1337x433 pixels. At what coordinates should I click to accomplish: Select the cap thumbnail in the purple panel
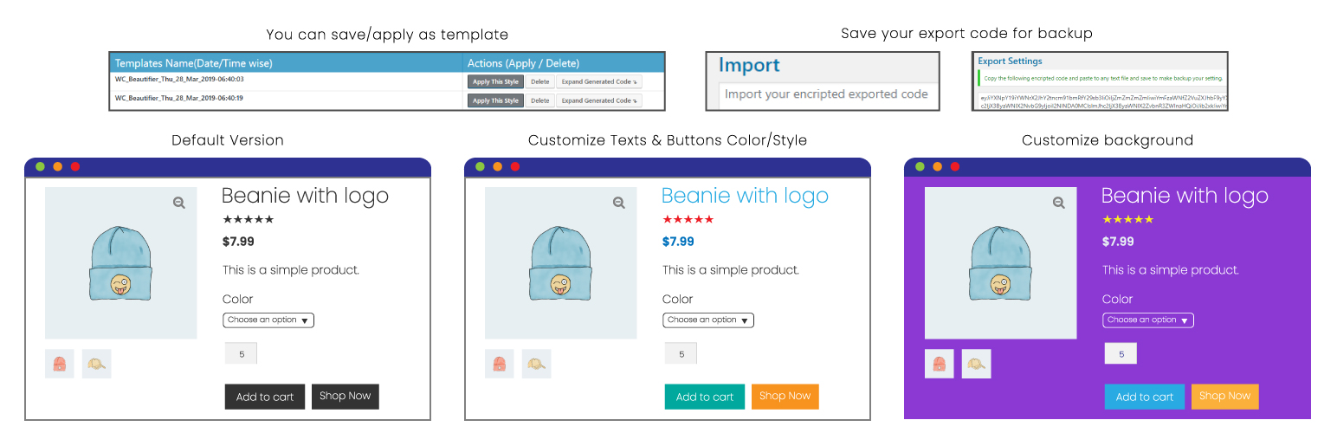(977, 364)
